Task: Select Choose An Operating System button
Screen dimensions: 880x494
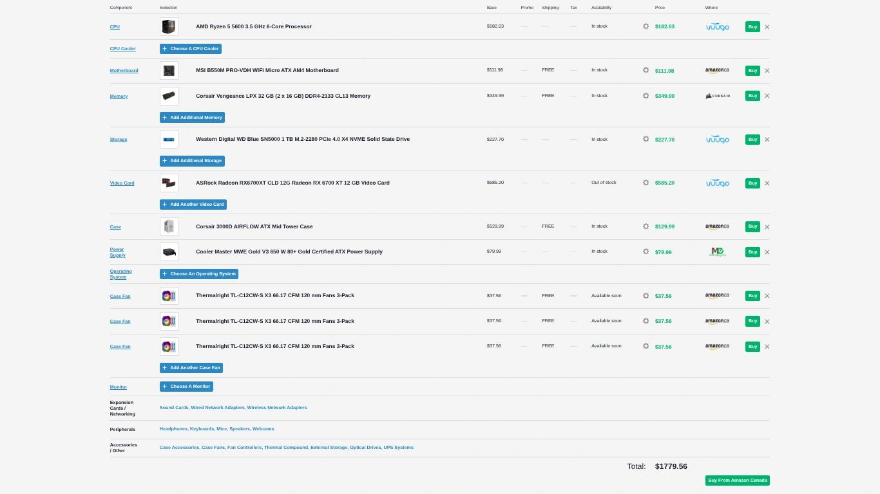Action: (x=198, y=274)
